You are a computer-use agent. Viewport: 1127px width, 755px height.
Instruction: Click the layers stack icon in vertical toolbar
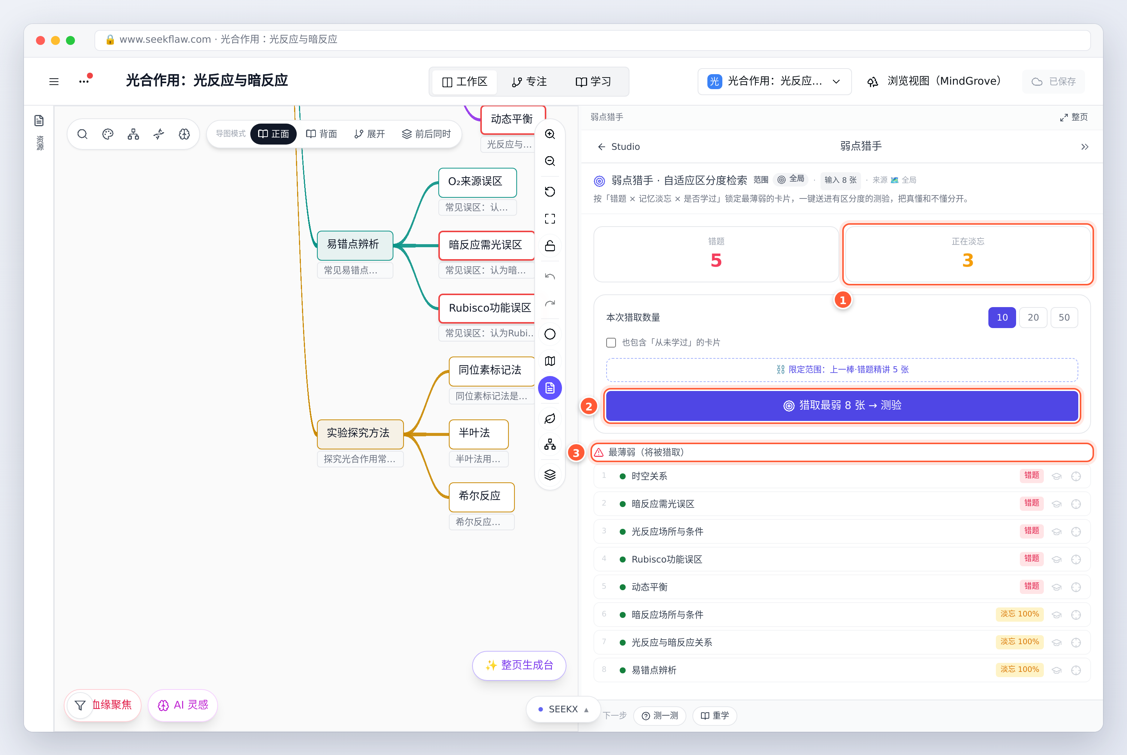[x=550, y=475]
